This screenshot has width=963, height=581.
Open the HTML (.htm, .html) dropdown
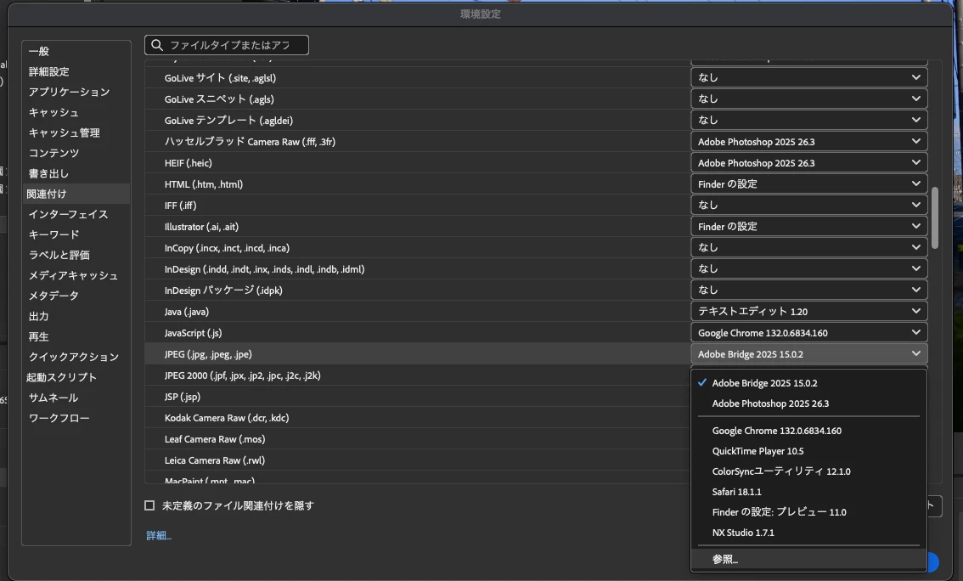click(808, 183)
